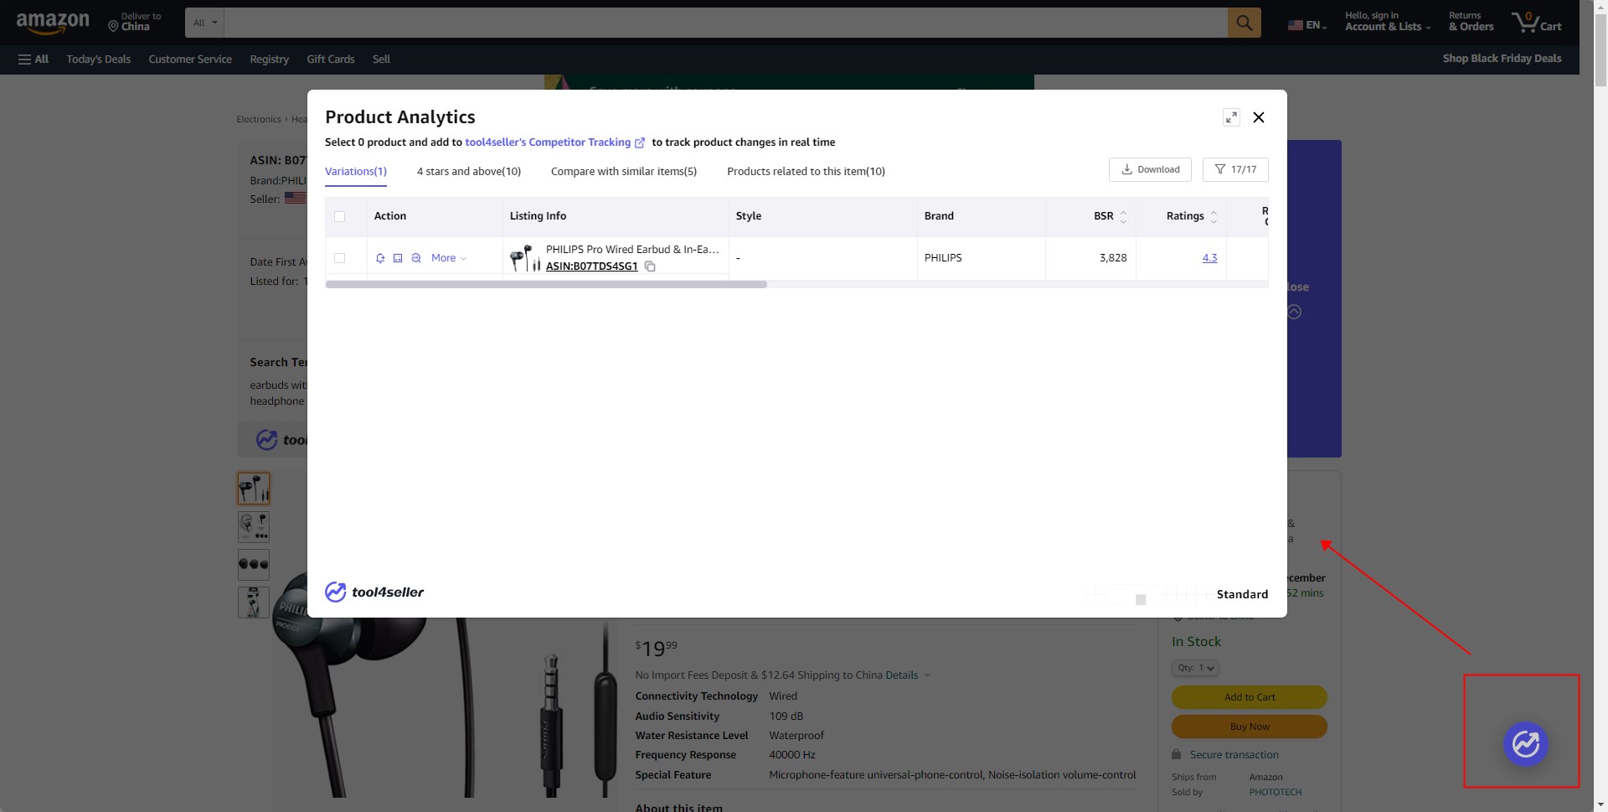Click the PHILIPS earbud thumbnail in Listing Info
The image size is (1608, 812).
[x=524, y=258]
